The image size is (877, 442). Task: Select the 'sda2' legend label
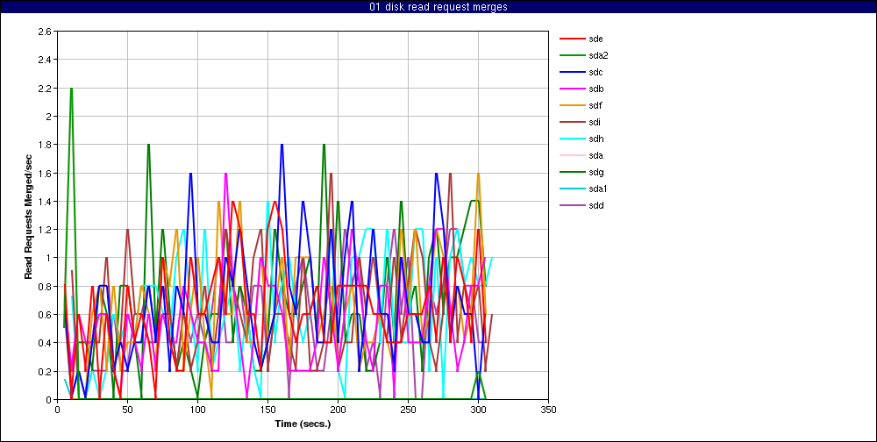pyautogui.click(x=598, y=55)
